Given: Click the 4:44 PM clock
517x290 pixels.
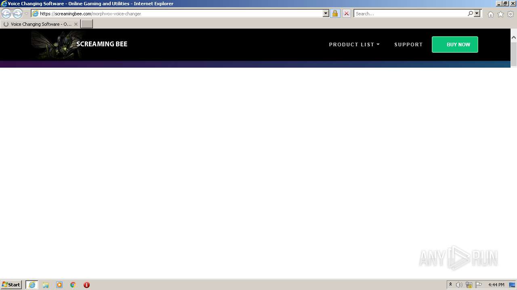Looking at the screenshot, I should point(496,285).
